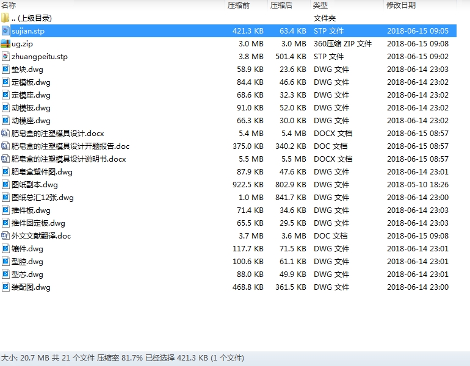Viewport: 470px width, 366px height.
Task: Click the 型腔.dwg file icon
Action: (x=5, y=262)
